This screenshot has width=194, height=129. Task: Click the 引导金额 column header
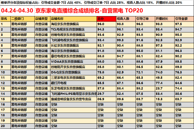[184, 19]
